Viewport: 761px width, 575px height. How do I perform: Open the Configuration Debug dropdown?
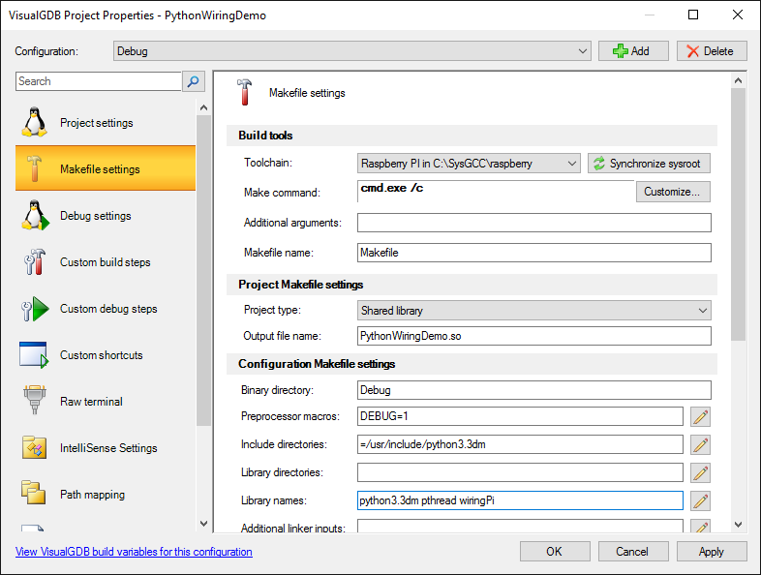click(x=351, y=51)
